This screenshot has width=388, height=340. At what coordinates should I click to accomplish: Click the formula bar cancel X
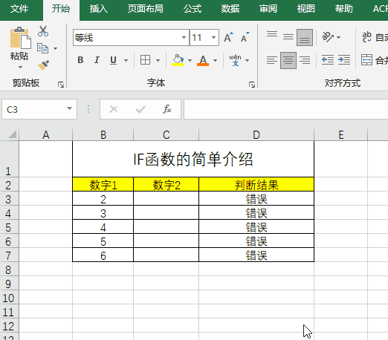[114, 109]
